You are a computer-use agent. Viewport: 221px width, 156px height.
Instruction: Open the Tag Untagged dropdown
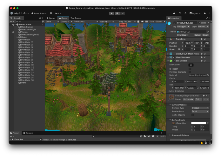(x=183, y=27)
